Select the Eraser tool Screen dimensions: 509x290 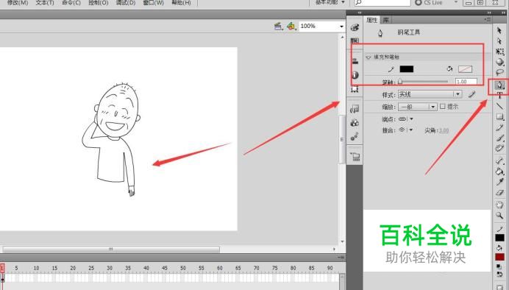(x=499, y=193)
